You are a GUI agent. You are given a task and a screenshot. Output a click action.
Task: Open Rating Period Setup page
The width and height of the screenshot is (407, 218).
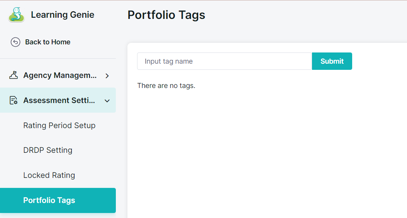tap(59, 125)
